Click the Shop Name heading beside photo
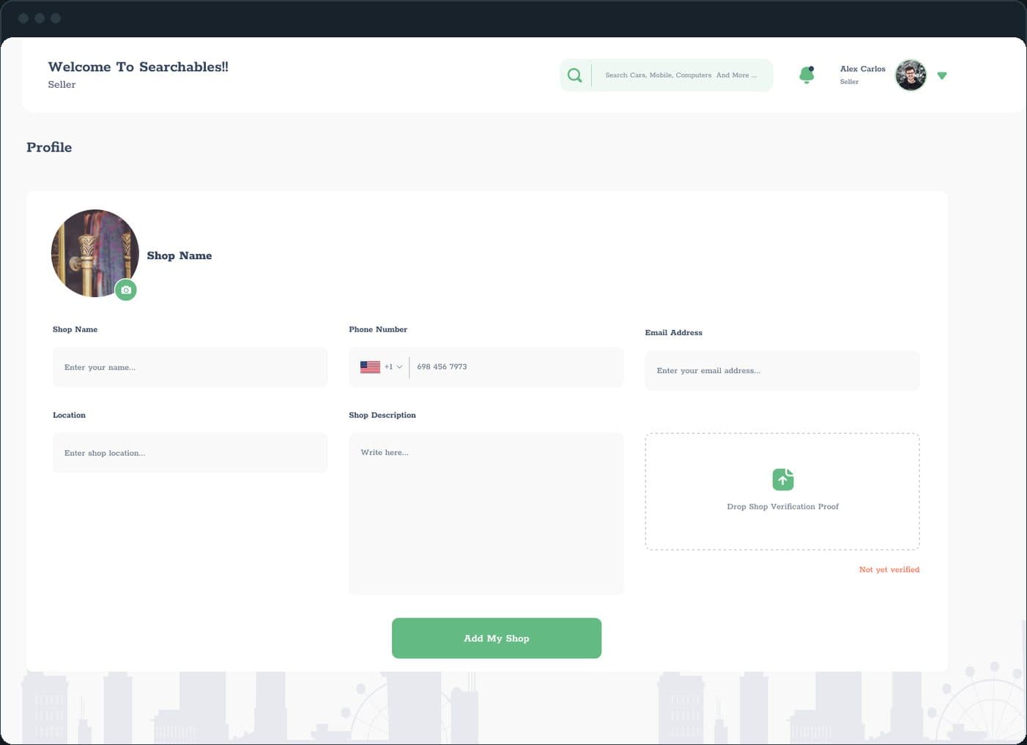Screen dimensions: 1027x745 pos(179,255)
